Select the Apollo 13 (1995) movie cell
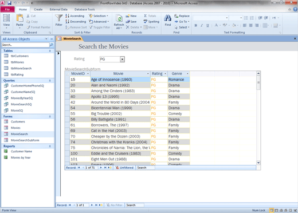The image size is (298, 213). coord(120,97)
